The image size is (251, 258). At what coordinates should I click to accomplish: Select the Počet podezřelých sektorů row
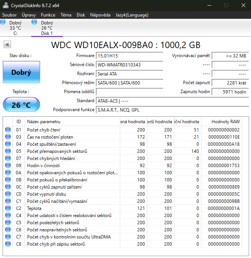click(71, 223)
